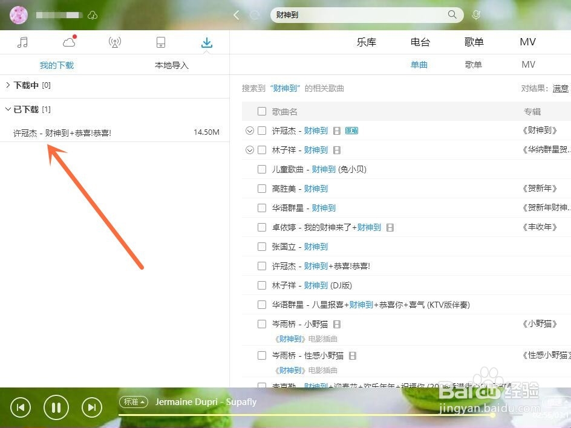Open the MV icon next to 许冠杰 - 财神到
Screen dimensions: 571x428
tap(336, 130)
